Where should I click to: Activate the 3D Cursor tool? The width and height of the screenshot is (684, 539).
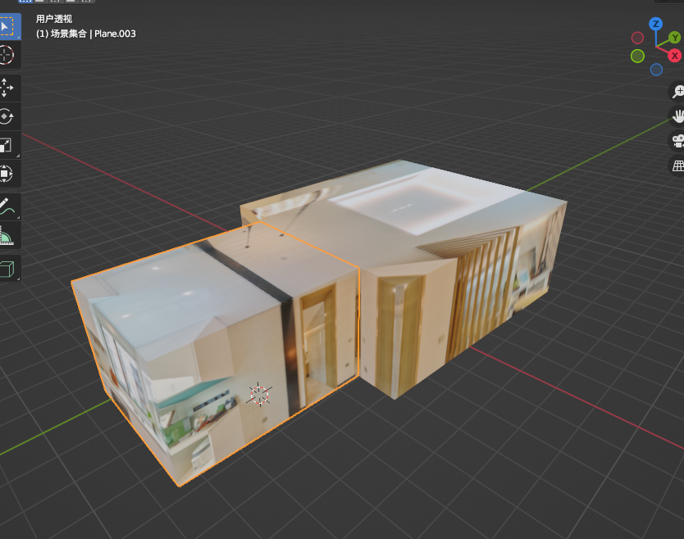[x=7, y=55]
